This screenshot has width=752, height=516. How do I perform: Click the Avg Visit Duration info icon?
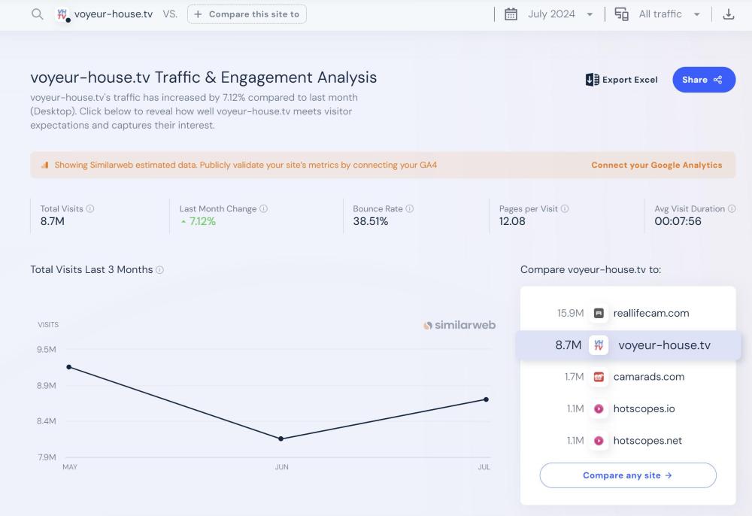(x=732, y=209)
